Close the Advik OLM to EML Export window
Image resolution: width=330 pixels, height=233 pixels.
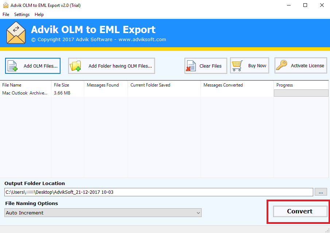(322, 5)
